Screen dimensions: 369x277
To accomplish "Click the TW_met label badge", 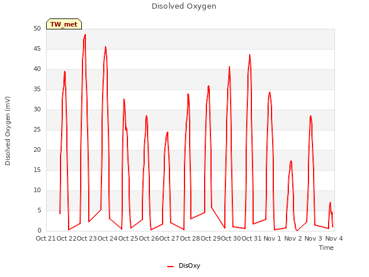I will click(64, 24).
